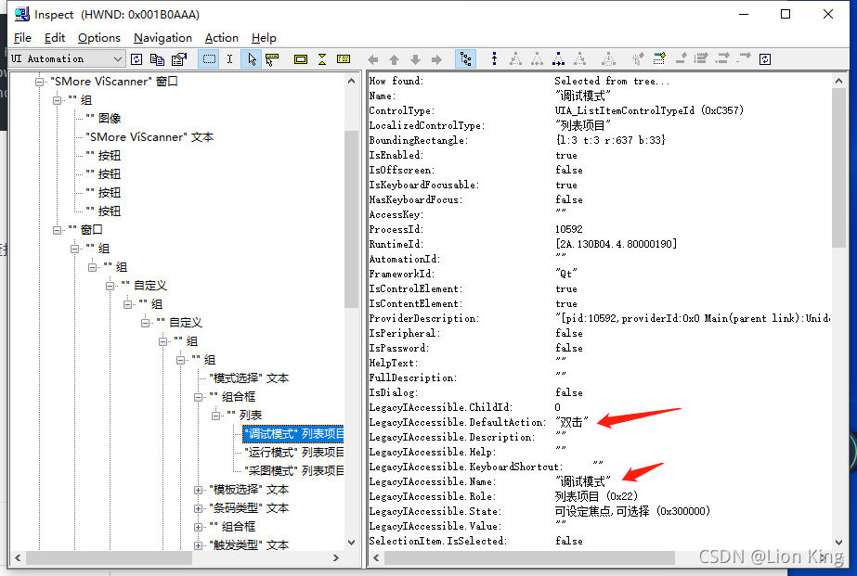Expand the "条码类型" 文本 node
Viewport: 857px width, 576px height.
(198, 509)
